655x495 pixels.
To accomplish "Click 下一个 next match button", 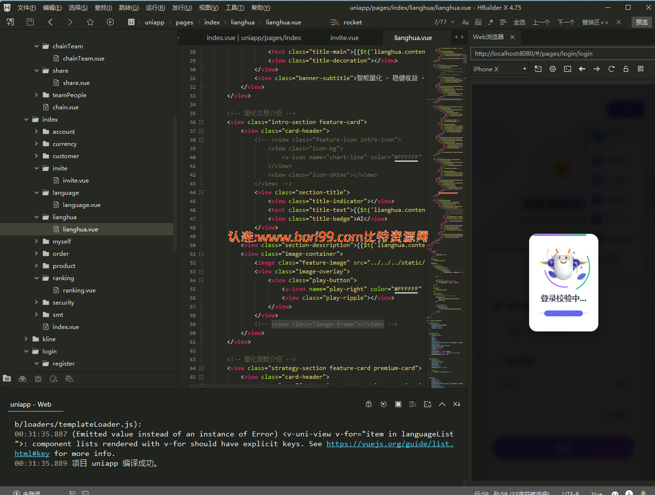I will (566, 22).
